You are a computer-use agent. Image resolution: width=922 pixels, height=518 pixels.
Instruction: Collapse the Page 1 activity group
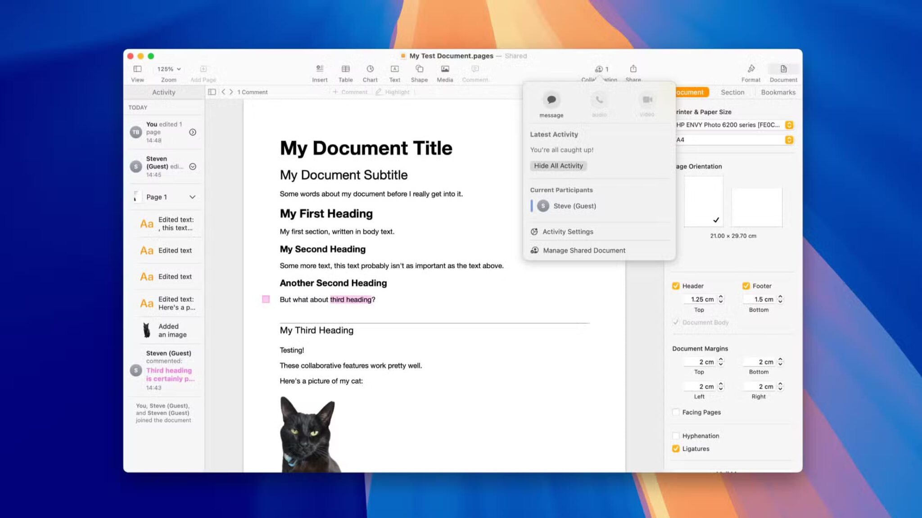click(193, 197)
